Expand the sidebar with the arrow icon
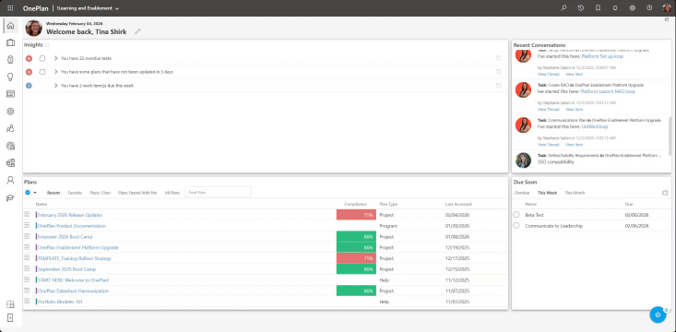 coord(10,318)
